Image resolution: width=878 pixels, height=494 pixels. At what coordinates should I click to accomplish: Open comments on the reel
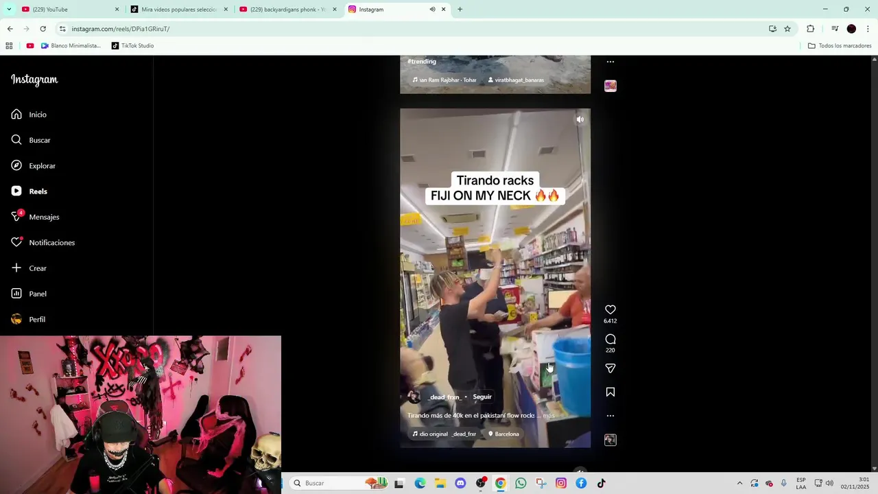click(610, 339)
